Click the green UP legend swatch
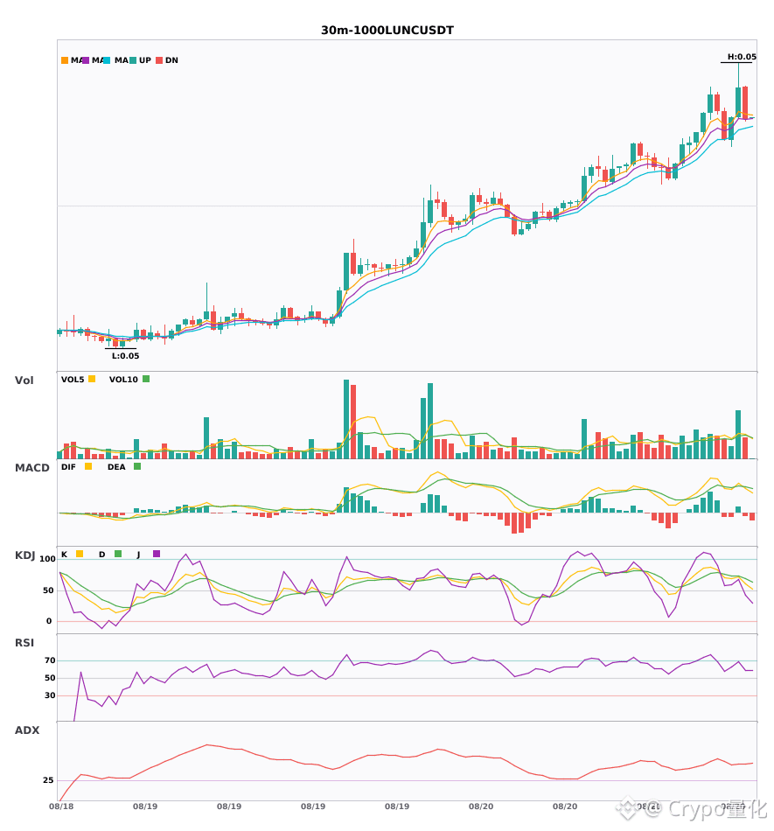The width and height of the screenshot is (774, 831). pyautogui.click(x=133, y=60)
